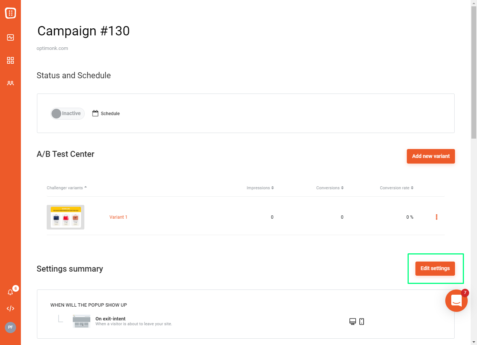This screenshot has width=477, height=345.
Task: Sort by Conversions column
Action: pos(330,188)
